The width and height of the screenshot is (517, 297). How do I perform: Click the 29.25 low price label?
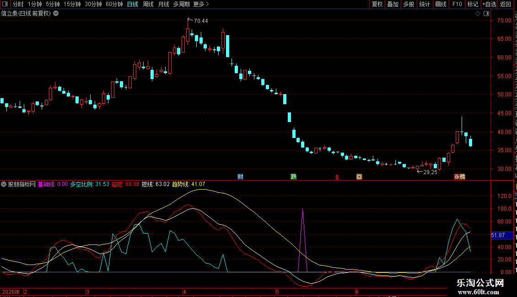(430, 172)
